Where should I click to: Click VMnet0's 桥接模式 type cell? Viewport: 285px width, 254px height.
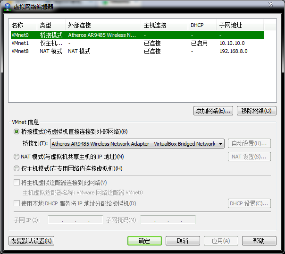51,35
